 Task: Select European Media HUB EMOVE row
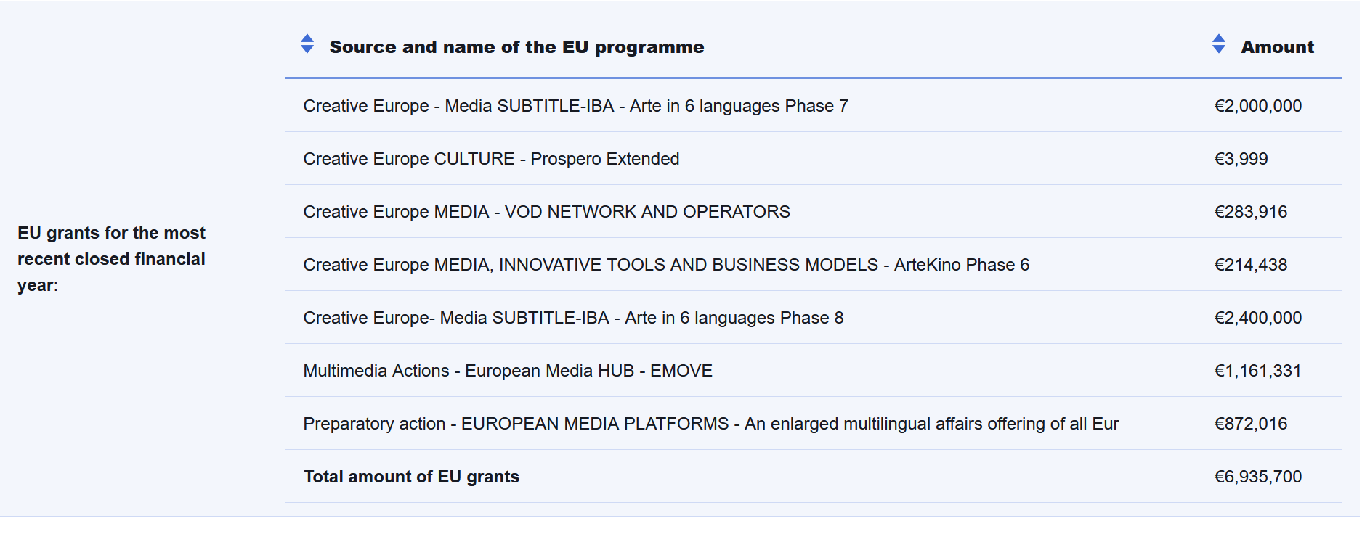(x=507, y=371)
